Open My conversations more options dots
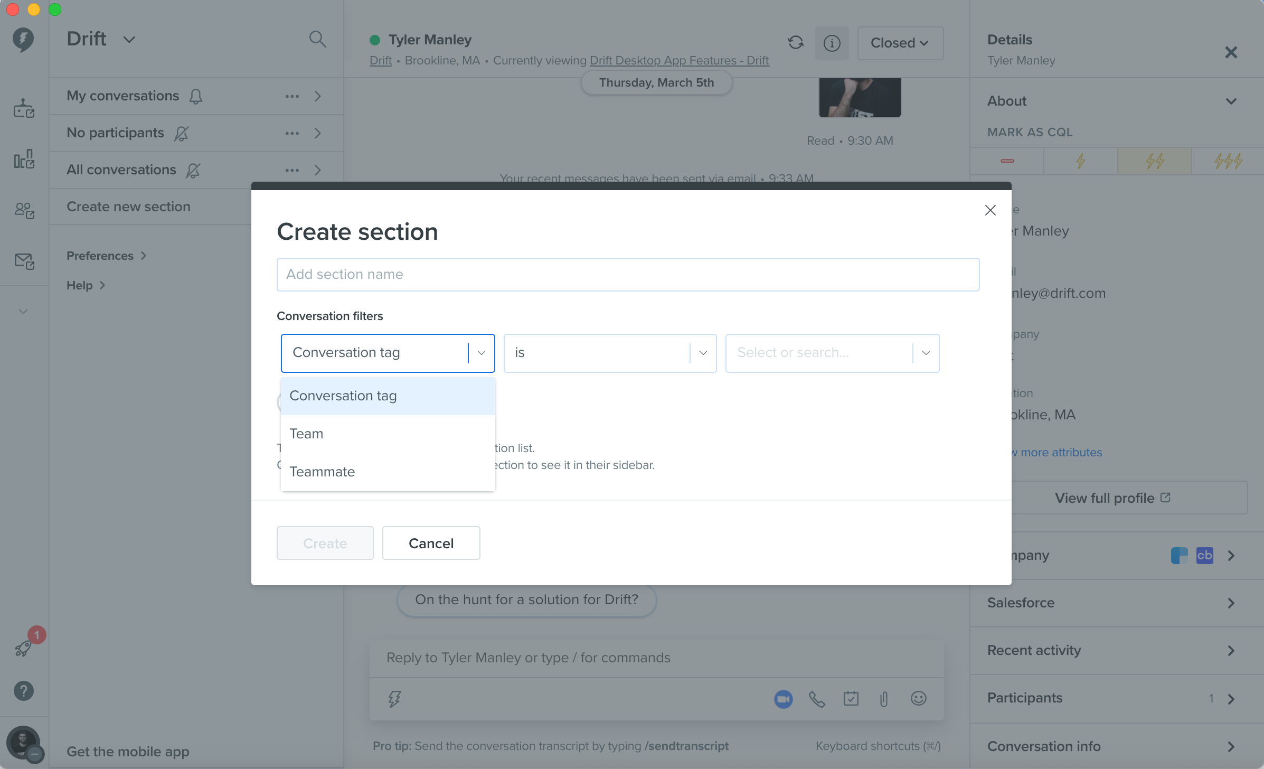1264x769 pixels. [292, 96]
